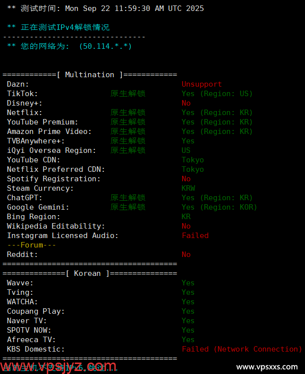Select Google Gemini Region KOR result
The image size is (305, 374).
tap(219, 207)
